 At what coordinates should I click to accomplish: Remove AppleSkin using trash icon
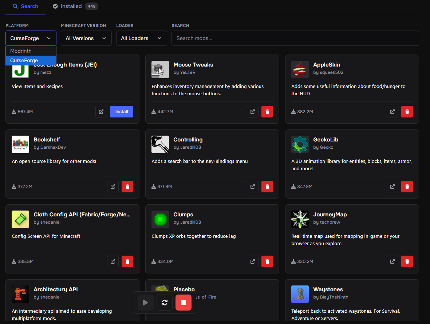pyautogui.click(x=407, y=112)
